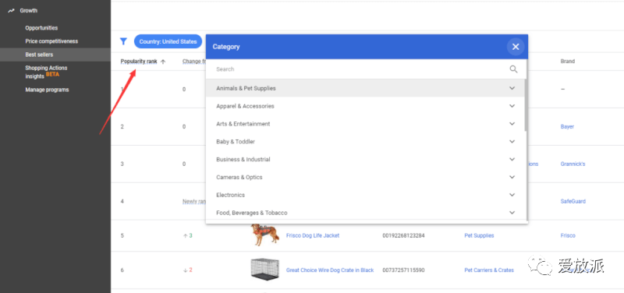Expand the Electronics category chevron
This screenshot has width=624, height=293.
click(x=512, y=195)
